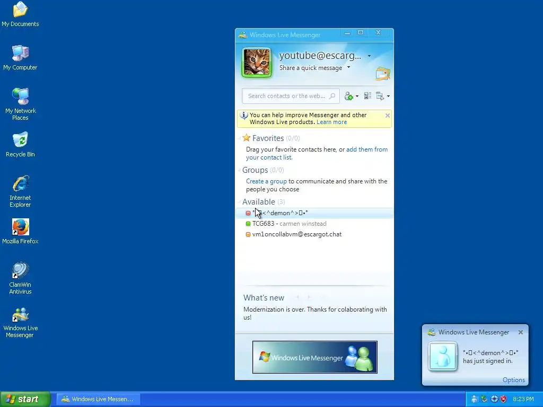Click the contact avatar in the notification popup
Image resolution: width=543 pixels, height=407 pixels.
[x=443, y=356]
